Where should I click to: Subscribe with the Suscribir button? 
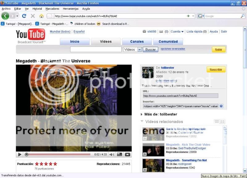tap(216, 70)
